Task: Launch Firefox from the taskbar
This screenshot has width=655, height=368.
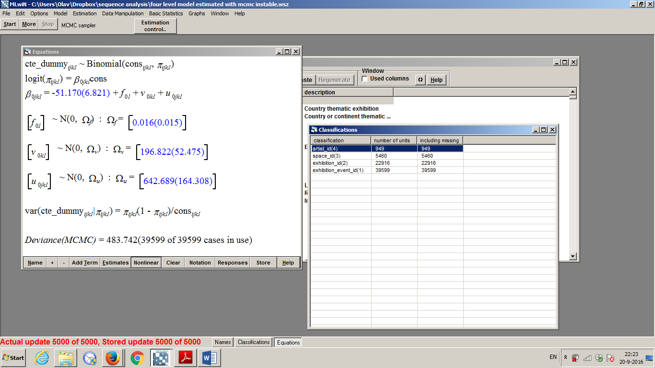Action: [x=113, y=357]
